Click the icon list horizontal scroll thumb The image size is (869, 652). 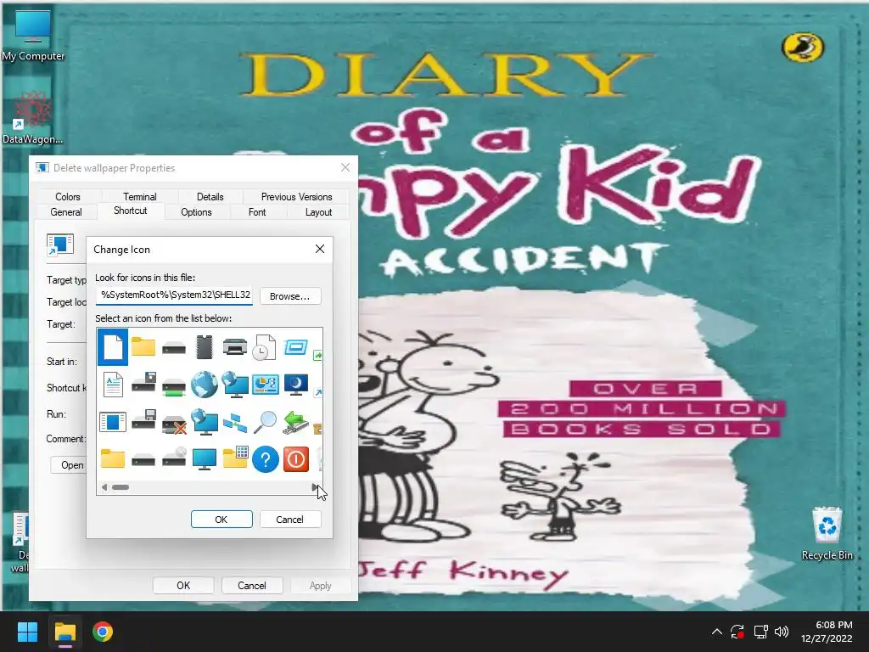pyautogui.click(x=121, y=487)
